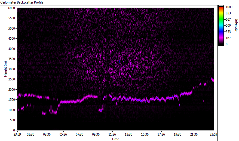Select the 500 intensity scale label
The height and width of the screenshot is (141, 239).
(x=228, y=26)
